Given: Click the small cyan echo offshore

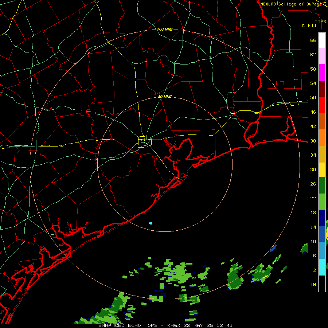Looking at the screenshot, I should (151, 223).
